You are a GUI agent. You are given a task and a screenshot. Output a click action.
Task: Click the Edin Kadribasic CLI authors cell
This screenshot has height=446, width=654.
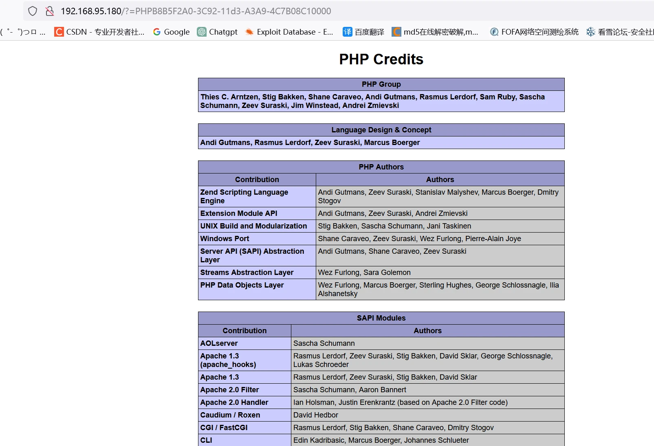click(x=428, y=440)
